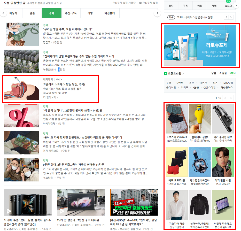Viewport: 241px width, 231px height.
Task: Switch to 상품 shopping tab
Action: pos(214,73)
